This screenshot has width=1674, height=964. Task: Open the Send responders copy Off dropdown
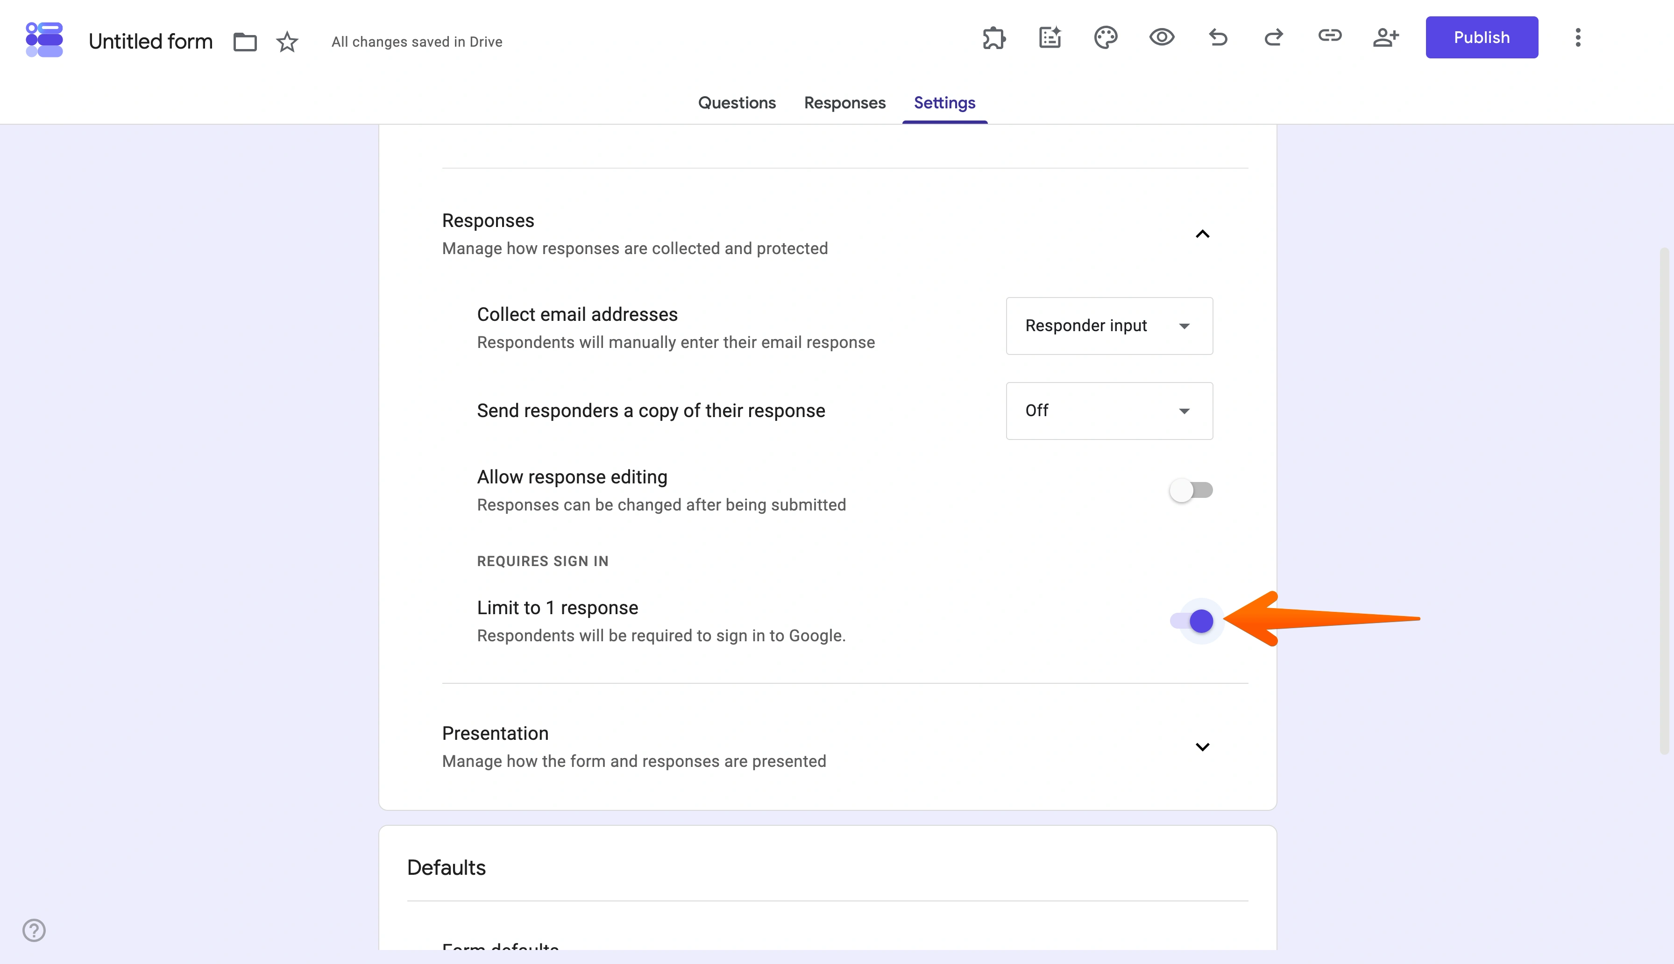pos(1109,411)
